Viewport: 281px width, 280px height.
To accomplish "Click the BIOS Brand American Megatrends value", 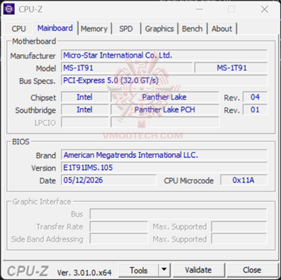I will (x=164, y=155).
